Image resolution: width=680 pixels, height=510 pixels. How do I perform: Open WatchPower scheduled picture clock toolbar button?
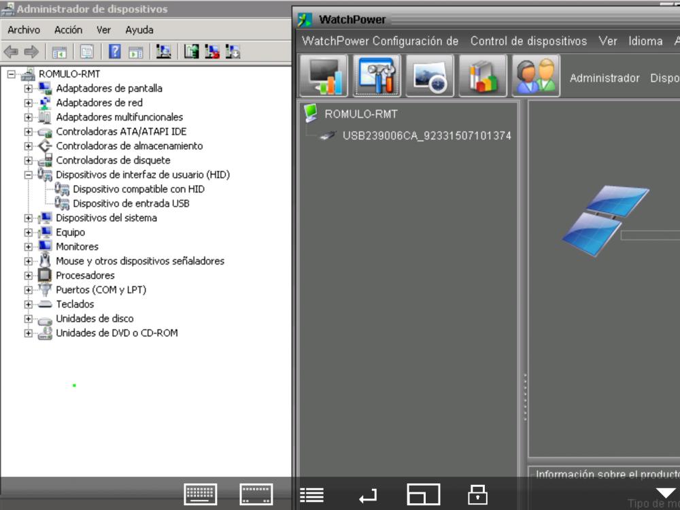(430, 75)
